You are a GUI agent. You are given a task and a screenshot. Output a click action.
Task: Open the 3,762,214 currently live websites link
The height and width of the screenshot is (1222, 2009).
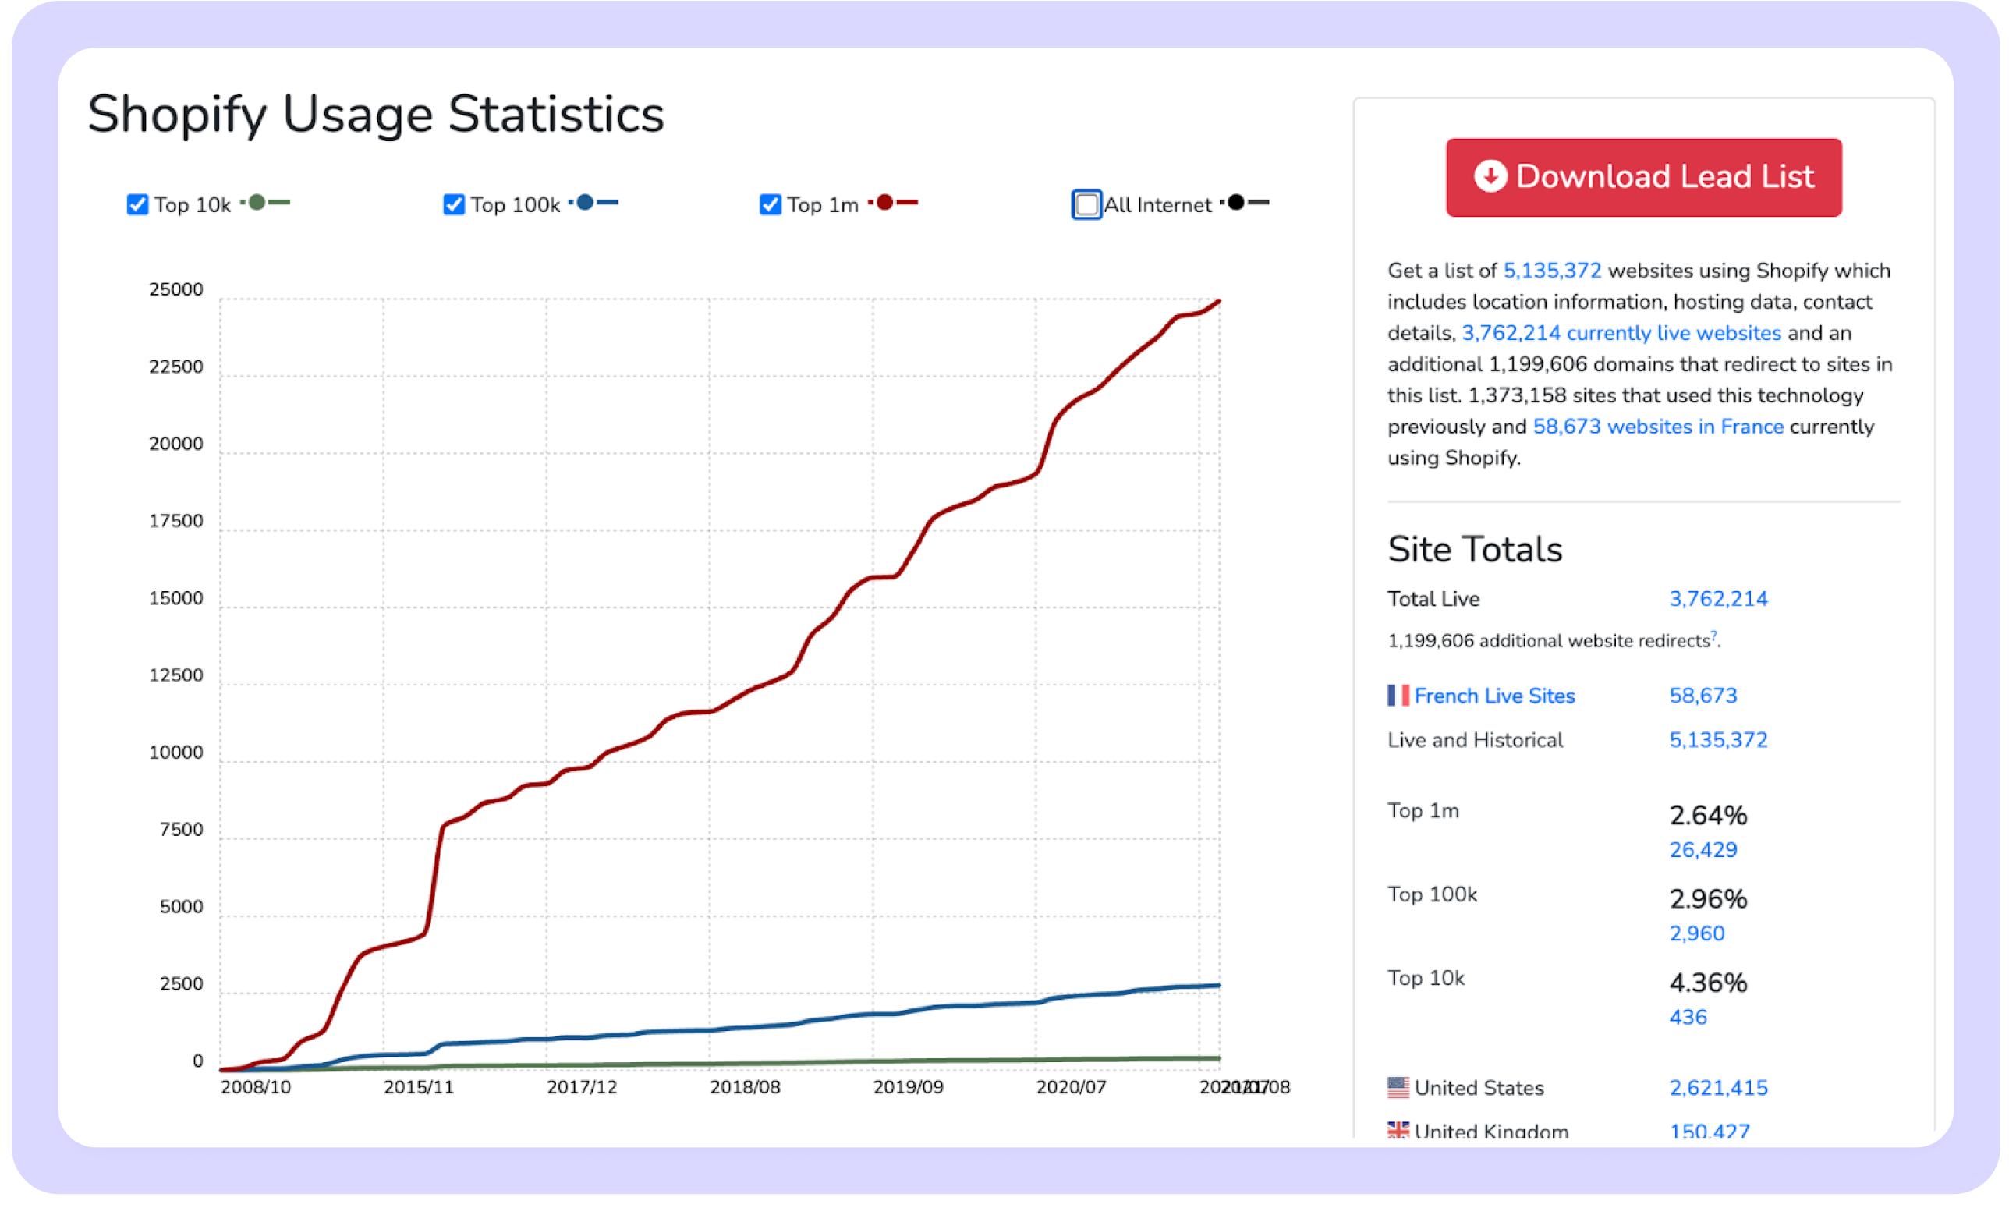coord(1621,333)
